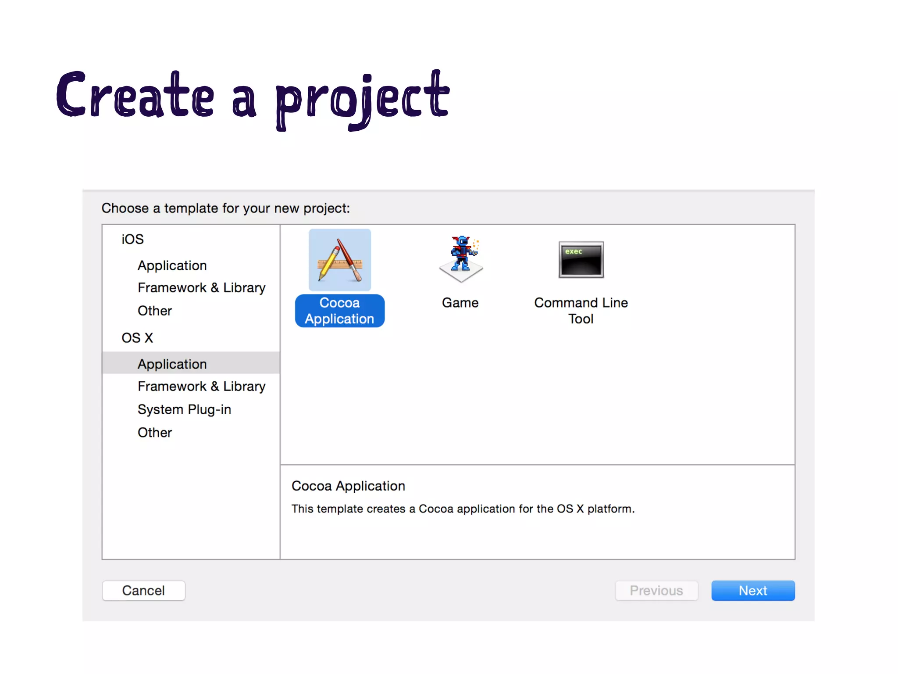Select Application under iOS
Image resolution: width=898 pixels, height=674 pixels.
[172, 265]
